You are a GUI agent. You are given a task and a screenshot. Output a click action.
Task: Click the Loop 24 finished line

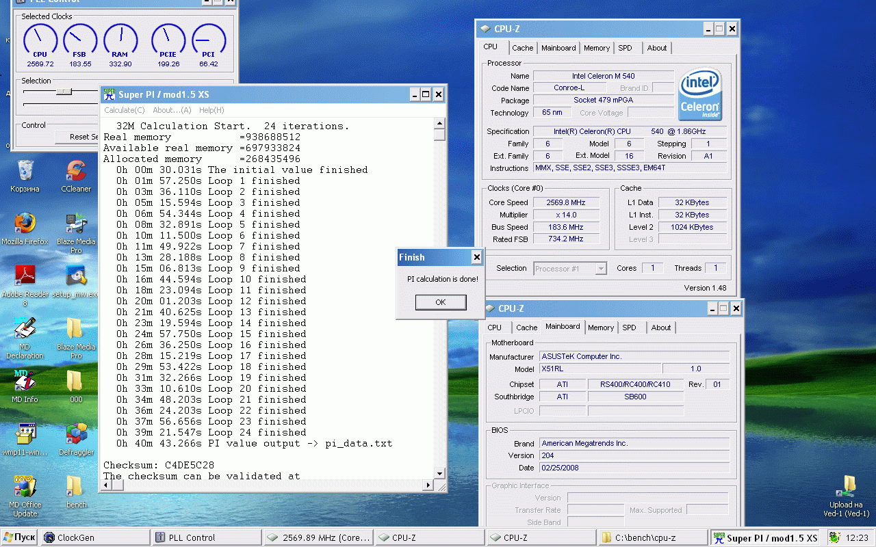211,433
